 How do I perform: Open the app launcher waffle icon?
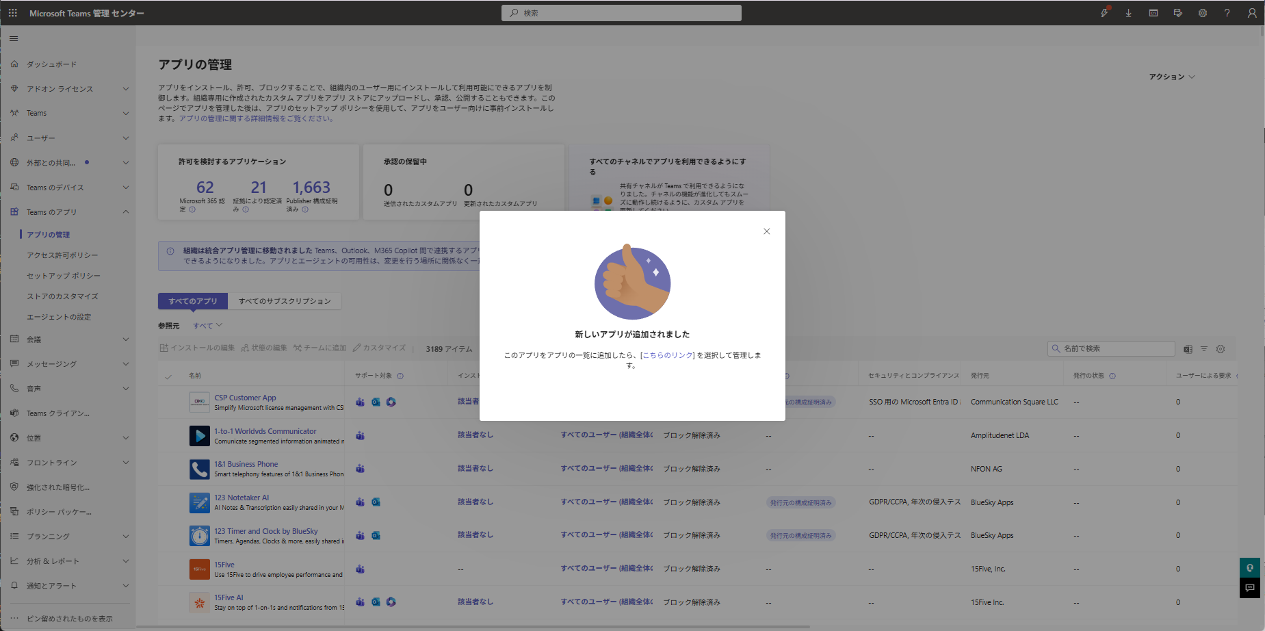click(x=13, y=13)
